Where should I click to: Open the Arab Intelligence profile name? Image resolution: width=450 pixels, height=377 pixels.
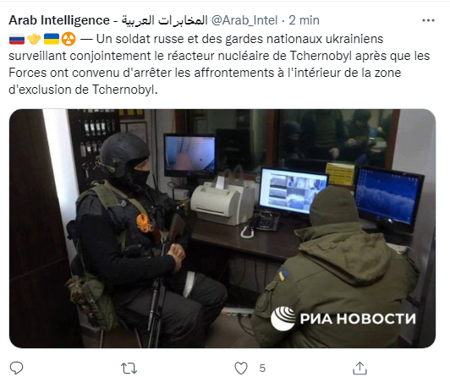click(59, 20)
